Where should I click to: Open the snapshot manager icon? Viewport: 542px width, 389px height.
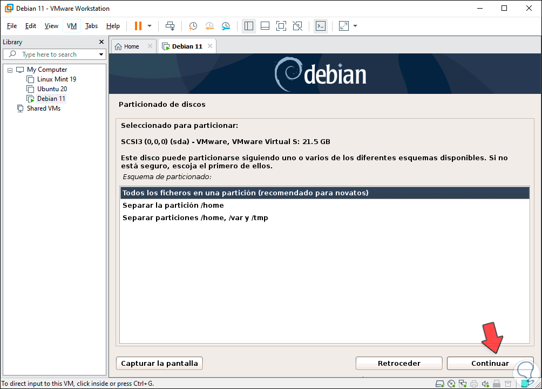[226, 26]
